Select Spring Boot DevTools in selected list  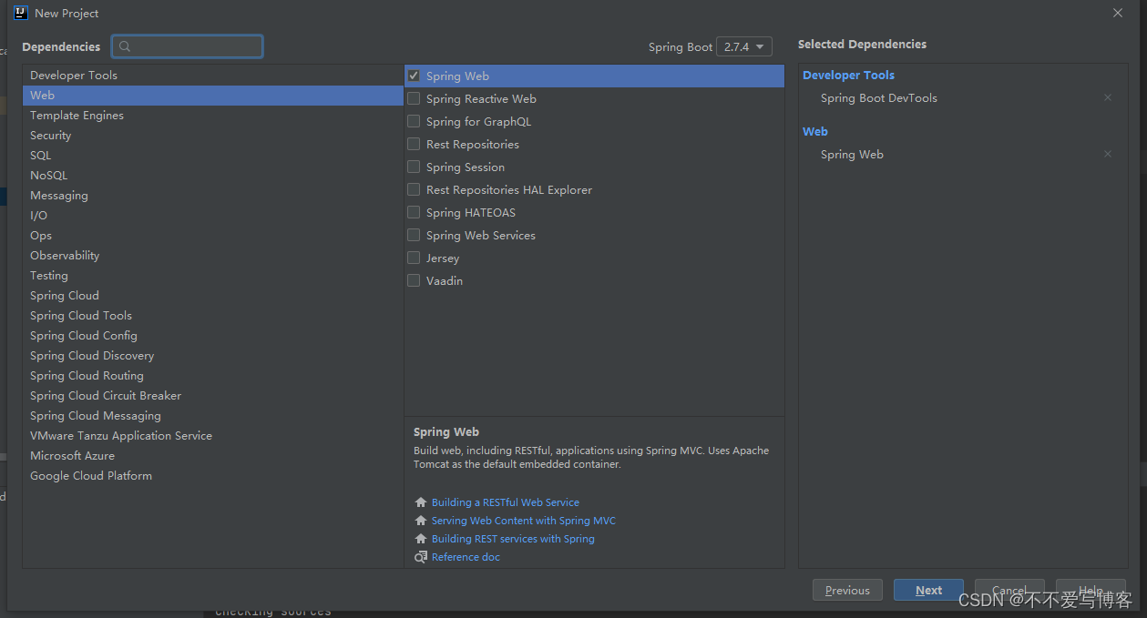click(879, 98)
